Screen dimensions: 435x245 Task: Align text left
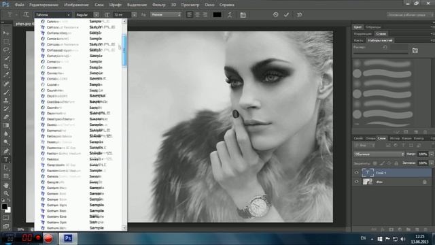(190, 15)
